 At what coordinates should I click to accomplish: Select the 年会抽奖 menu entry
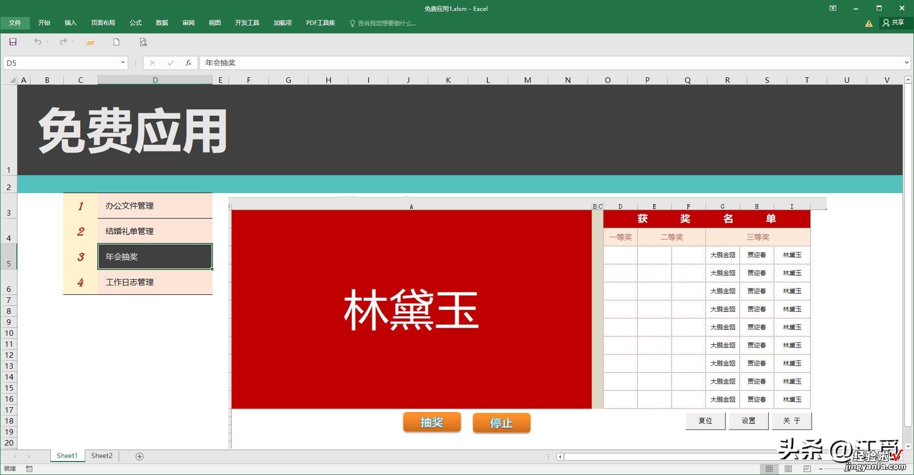coord(155,256)
